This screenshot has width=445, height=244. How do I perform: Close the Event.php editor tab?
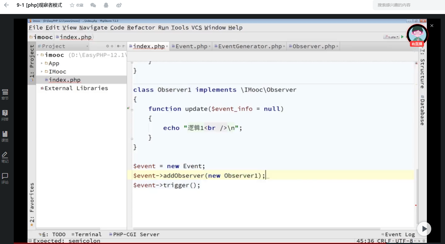click(209, 46)
